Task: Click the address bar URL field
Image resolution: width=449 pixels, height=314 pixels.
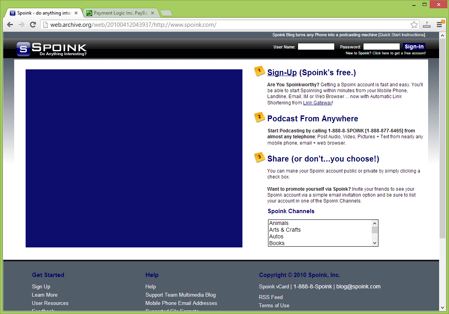Action: 229,25
